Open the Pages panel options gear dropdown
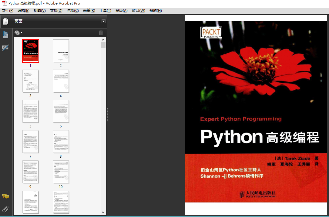The image size is (329, 217). (x=18, y=33)
